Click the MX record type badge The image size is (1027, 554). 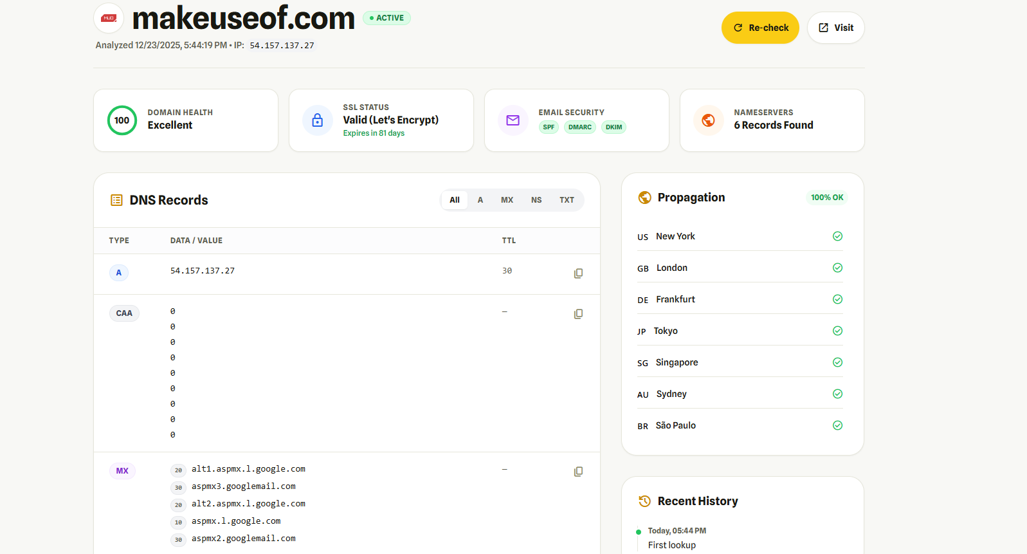[x=122, y=471]
